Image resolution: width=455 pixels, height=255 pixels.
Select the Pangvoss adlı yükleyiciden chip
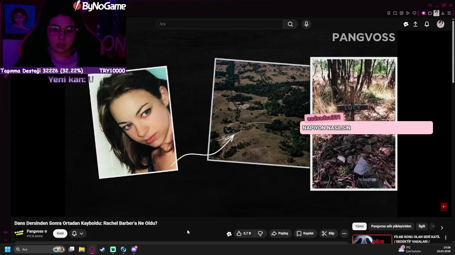(x=391, y=226)
